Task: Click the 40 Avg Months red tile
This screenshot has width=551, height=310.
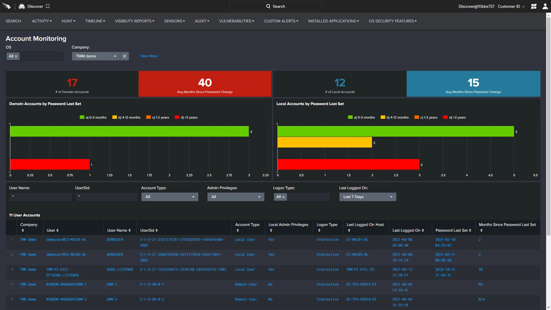Action: point(205,84)
